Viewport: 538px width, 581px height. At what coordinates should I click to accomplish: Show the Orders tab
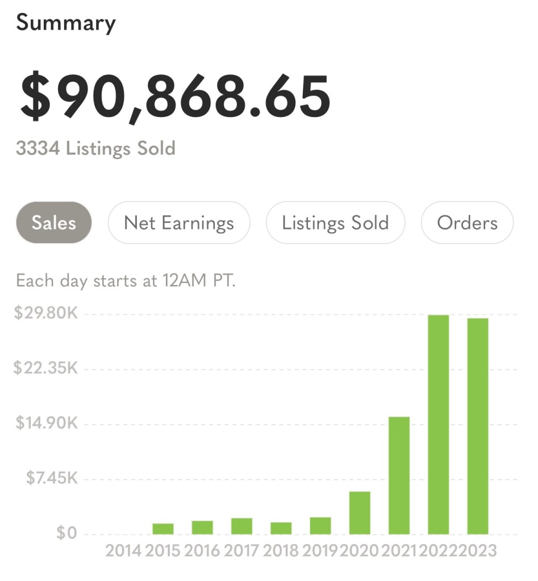(467, 222)
